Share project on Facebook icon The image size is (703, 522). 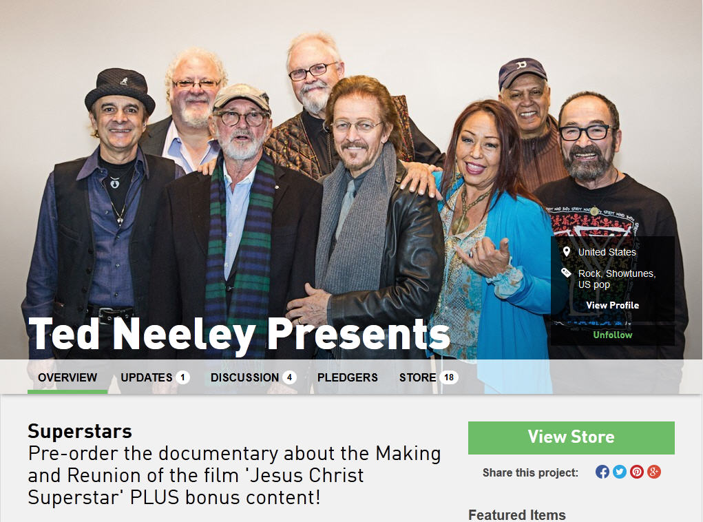(x=602, y=472)
